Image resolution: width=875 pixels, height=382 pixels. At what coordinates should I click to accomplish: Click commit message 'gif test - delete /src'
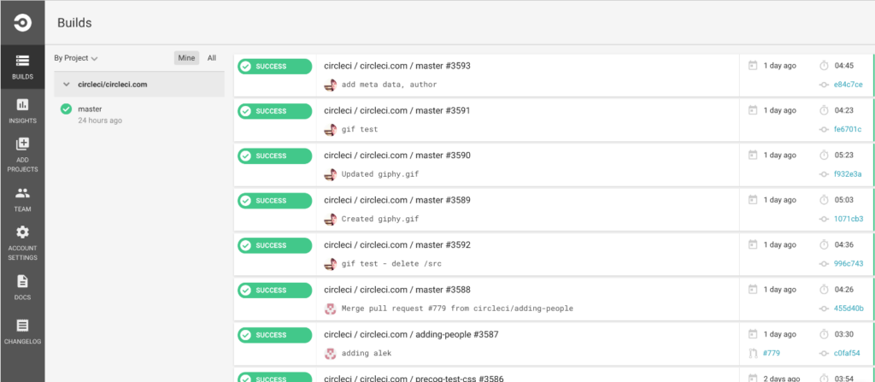(391, 263)
